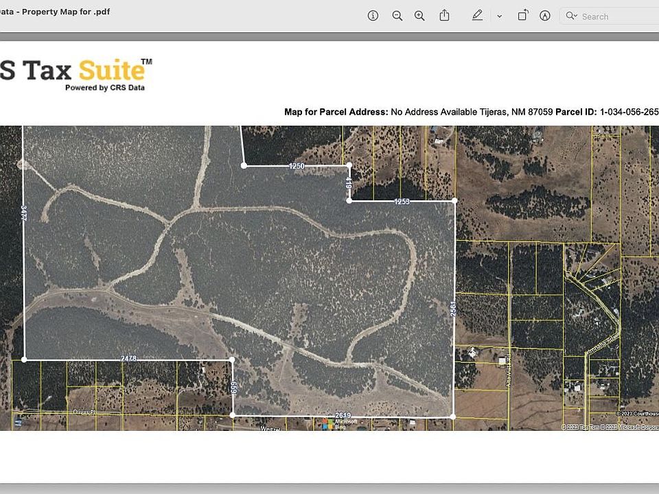Click the 'Weitzel' road label

[x=270, y=428]
